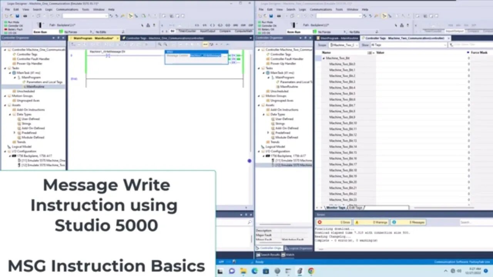Select Controller Tags in Machine One organizer
493x277 pixels.
pos(27,54)
